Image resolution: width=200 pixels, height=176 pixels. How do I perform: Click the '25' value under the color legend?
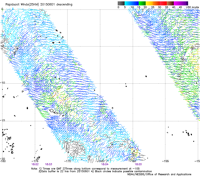(x=153, y=7)
